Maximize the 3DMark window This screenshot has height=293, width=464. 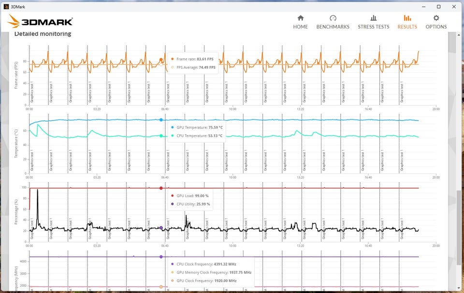point(438,7)
